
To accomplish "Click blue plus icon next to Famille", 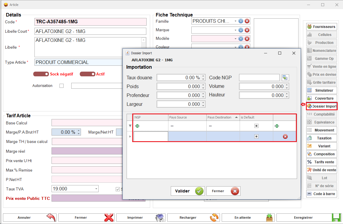I will (x=241, y=21).
